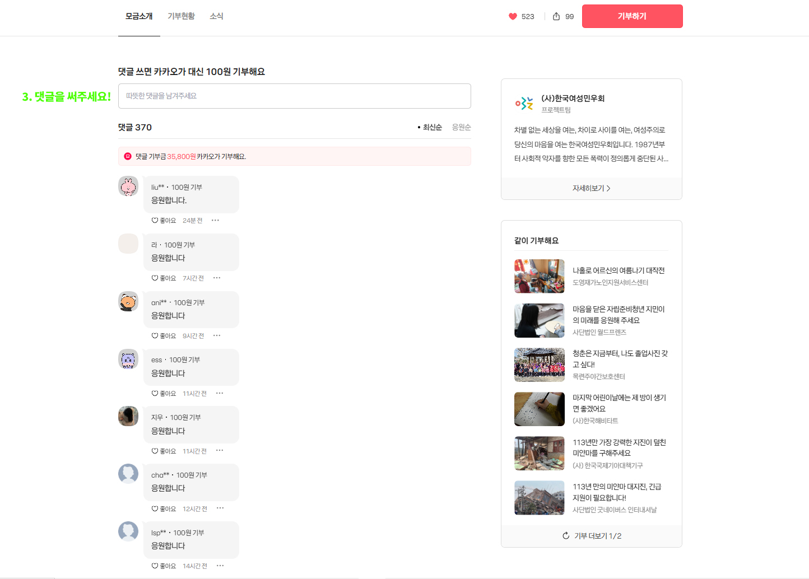Screen dimensions: 809x579
Task: Open more options on cha** comment
Action: [x=220, y=508]
